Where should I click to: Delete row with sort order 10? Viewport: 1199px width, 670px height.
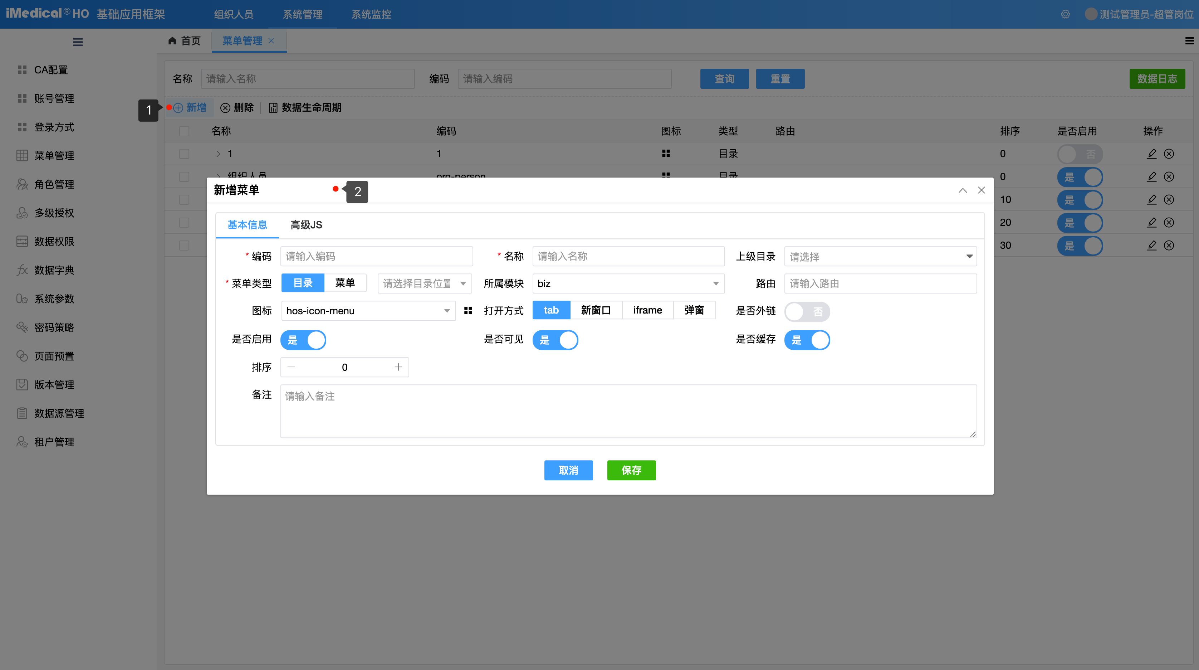(1169, 200)
